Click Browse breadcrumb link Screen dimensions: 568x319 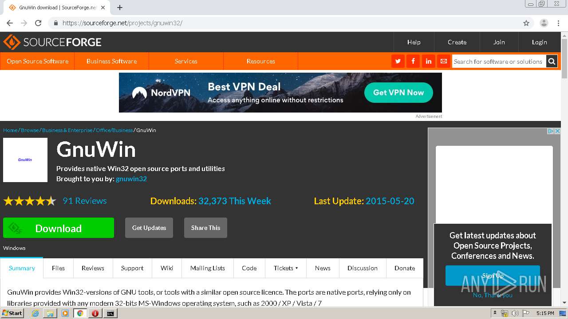coord(30,130)
